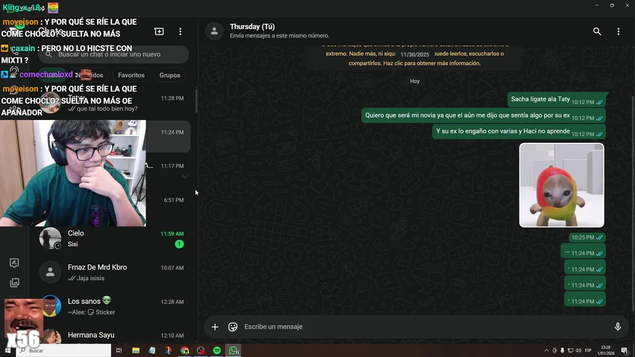Show hidden system tray icons

point(547,351)
